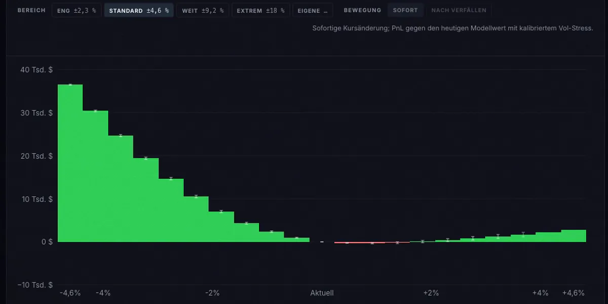The image size is (608, 304).
Task: Click the +2% x-axis label
Action: pyautogui.click(x=431, y=293)
